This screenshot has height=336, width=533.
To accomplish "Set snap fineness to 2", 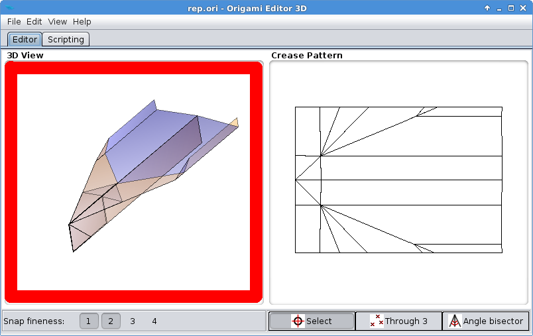I will pyautogui.click(x=111, y=321).
